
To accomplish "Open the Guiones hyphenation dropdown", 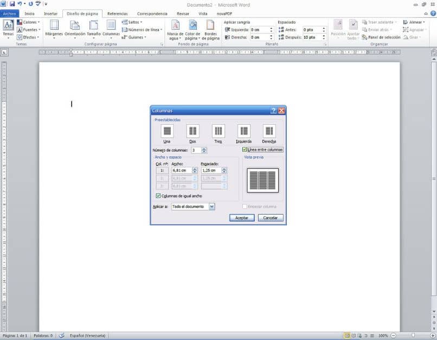I will [134, 37].
